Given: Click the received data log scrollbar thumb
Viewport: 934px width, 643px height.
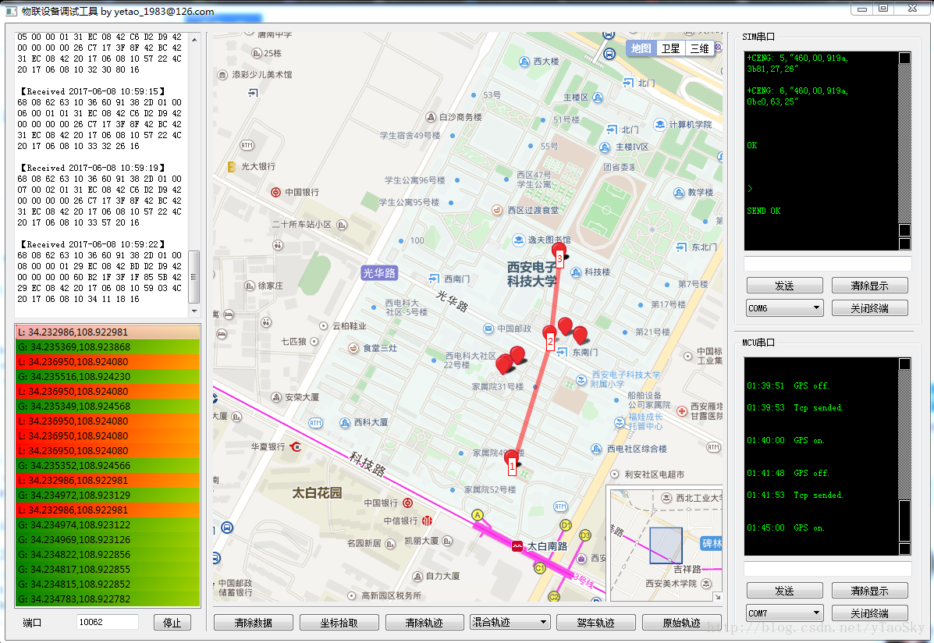Looking at the screenshot, I should point(194,277).
